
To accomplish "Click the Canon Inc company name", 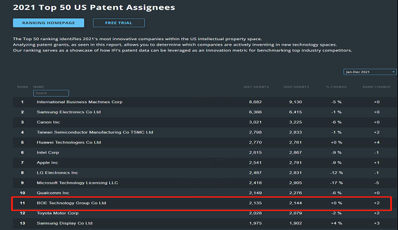I will pos(48,122).
